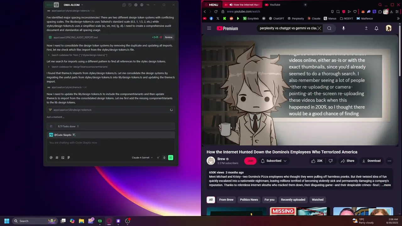Select the 'Recently uploaded' filter chip
Image resolution: width=402 pixels, height=226 pixels.
point(293,200)
